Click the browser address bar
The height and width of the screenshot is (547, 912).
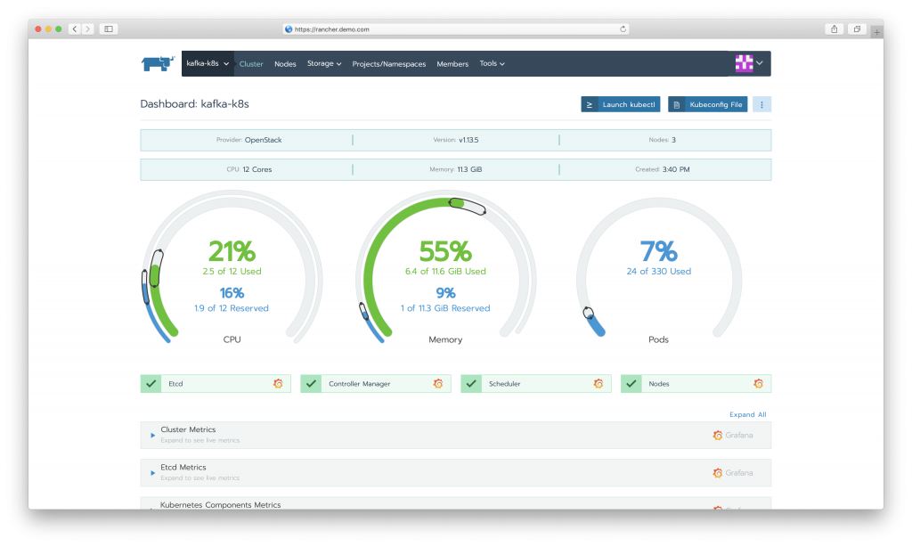pyautogui.click(x=456, y=29)
